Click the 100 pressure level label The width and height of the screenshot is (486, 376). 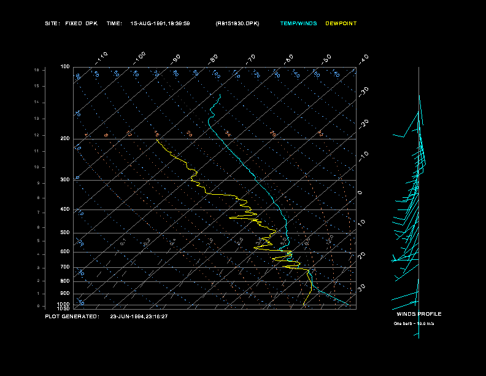point(65,67)
